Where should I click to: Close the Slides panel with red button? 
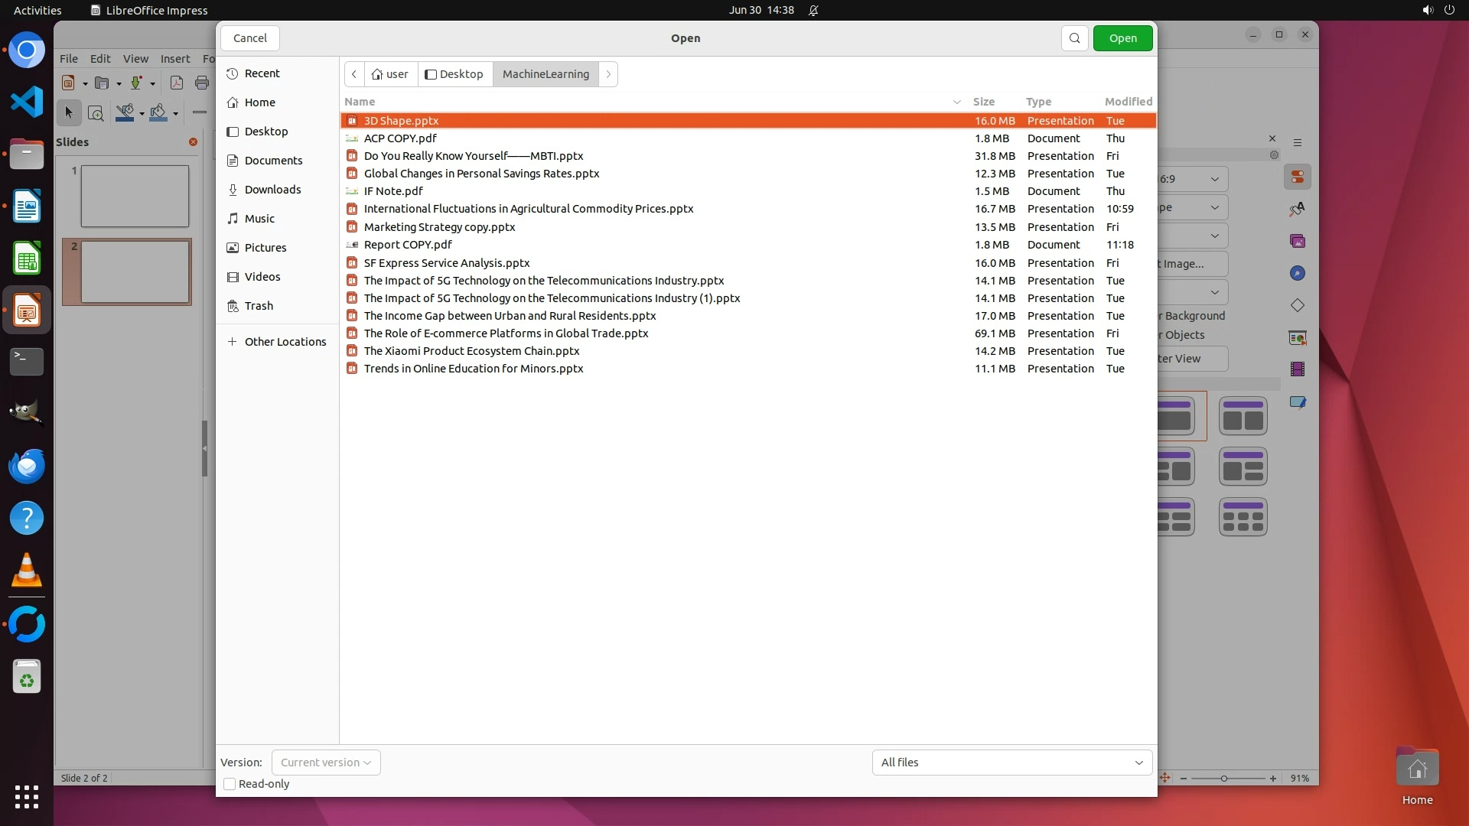pos(193,142)
